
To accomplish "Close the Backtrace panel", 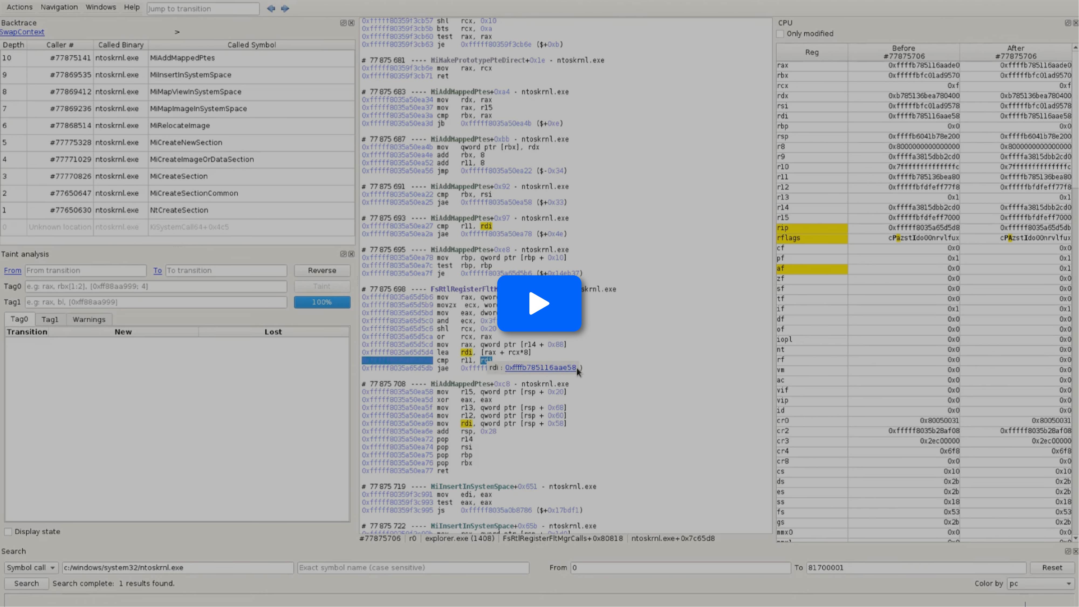I will click(351, 23).
